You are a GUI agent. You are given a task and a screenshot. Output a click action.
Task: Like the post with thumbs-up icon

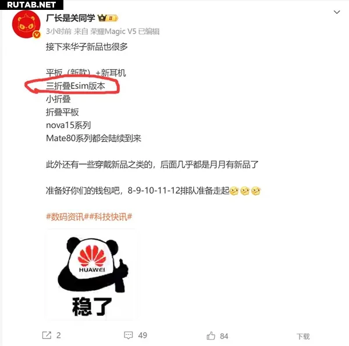pyautogui.click(x=211, y=336)
